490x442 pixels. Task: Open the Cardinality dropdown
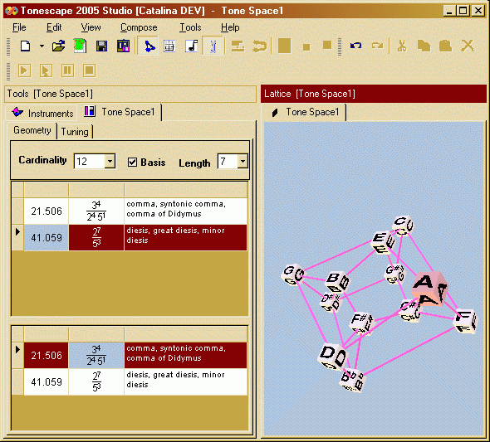(110, 161)
